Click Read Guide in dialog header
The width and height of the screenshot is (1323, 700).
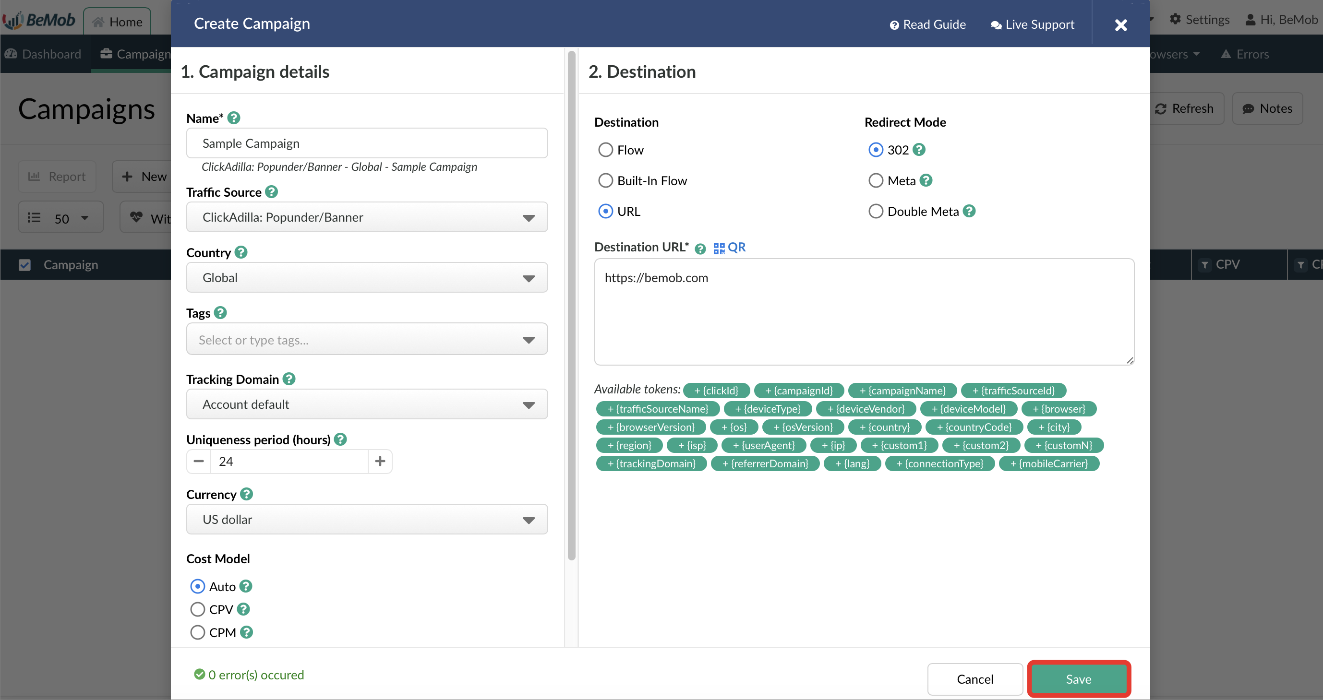point(927,24)
